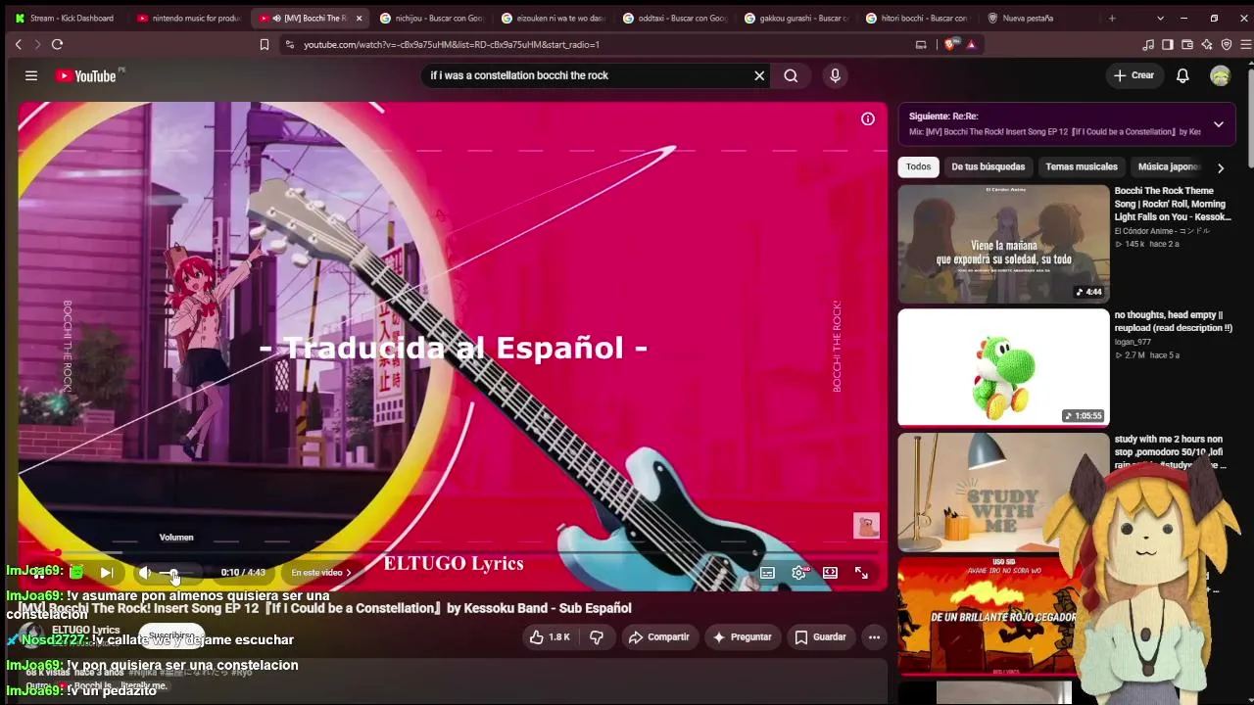Open Brave Rewards triangle icon
The height and width of the screenshot is (705, 1254).
tap(971, 44)
